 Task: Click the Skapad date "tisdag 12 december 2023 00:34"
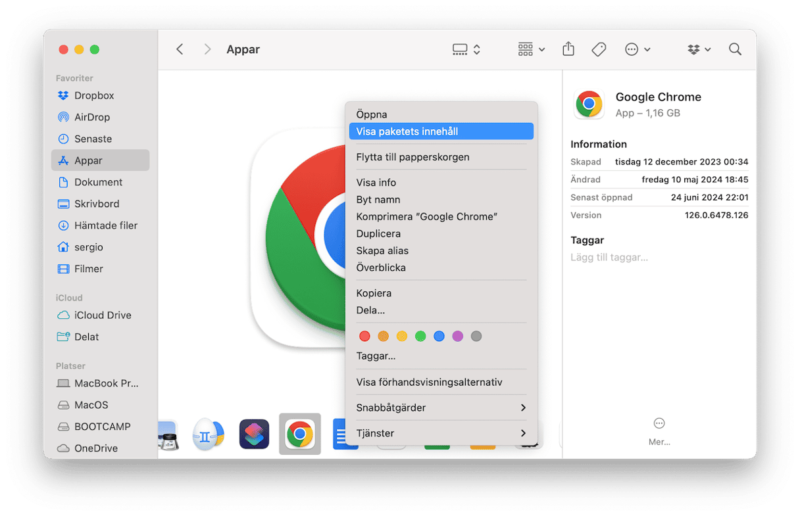tap(682, 162)
